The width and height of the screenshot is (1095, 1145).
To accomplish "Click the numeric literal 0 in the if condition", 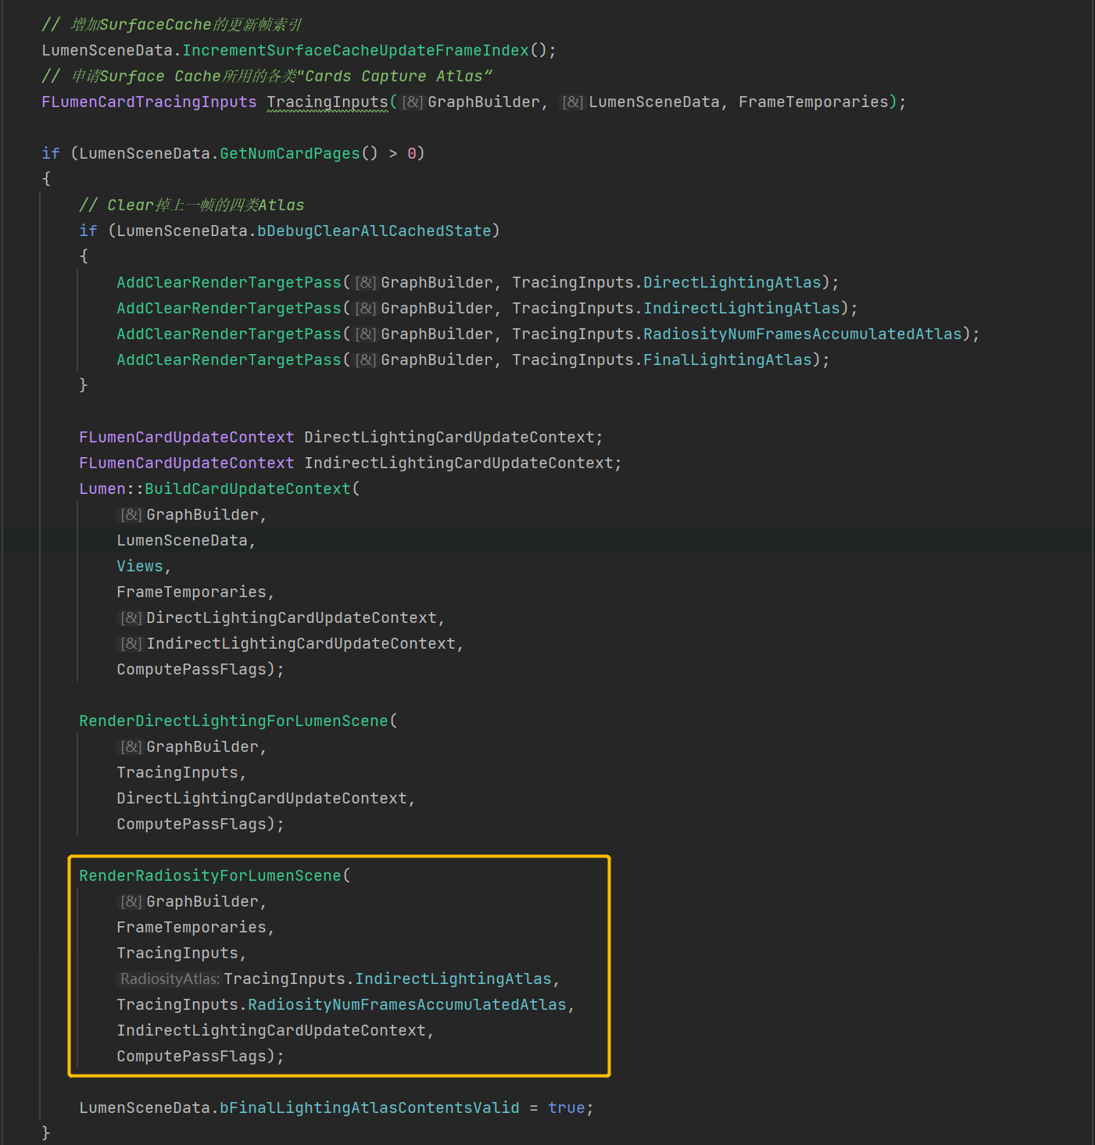I will 411,154.
